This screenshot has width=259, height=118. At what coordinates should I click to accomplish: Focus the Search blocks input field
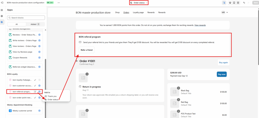pos(26,18)
